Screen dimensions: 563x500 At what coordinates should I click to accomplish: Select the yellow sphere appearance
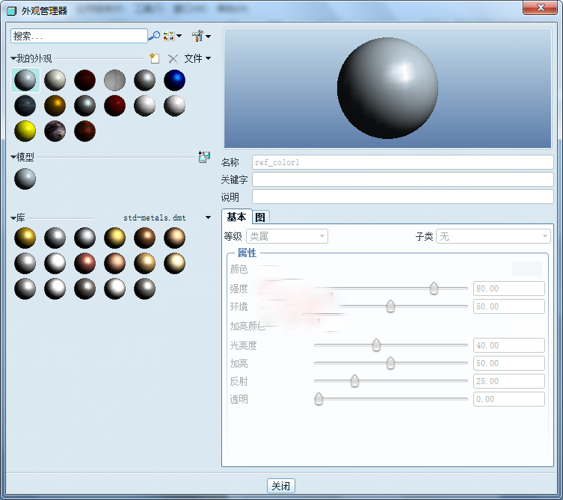pos(25,131)
